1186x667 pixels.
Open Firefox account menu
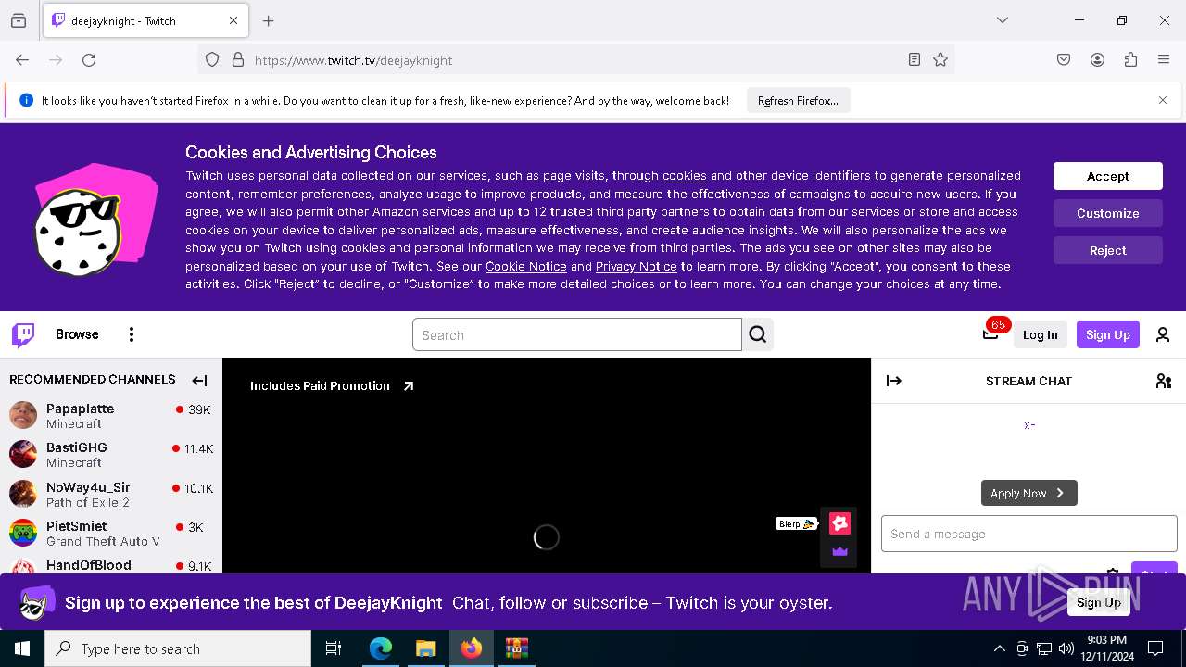[x=1097, y=60]
